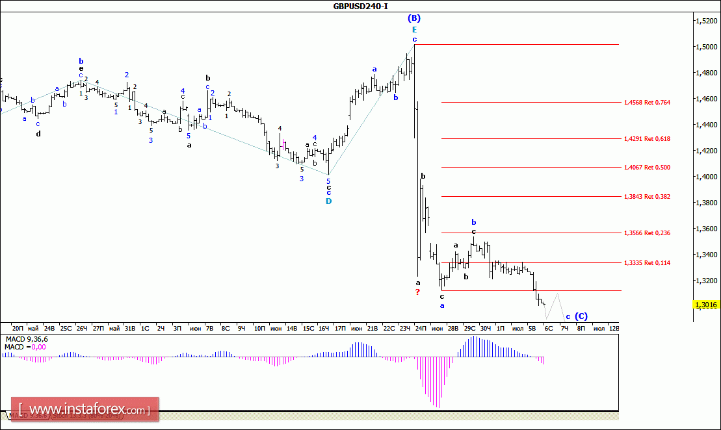The width and height of the screenshot is (721, 430).
Task: Select the blue D wave label
Action: point(329,201)
